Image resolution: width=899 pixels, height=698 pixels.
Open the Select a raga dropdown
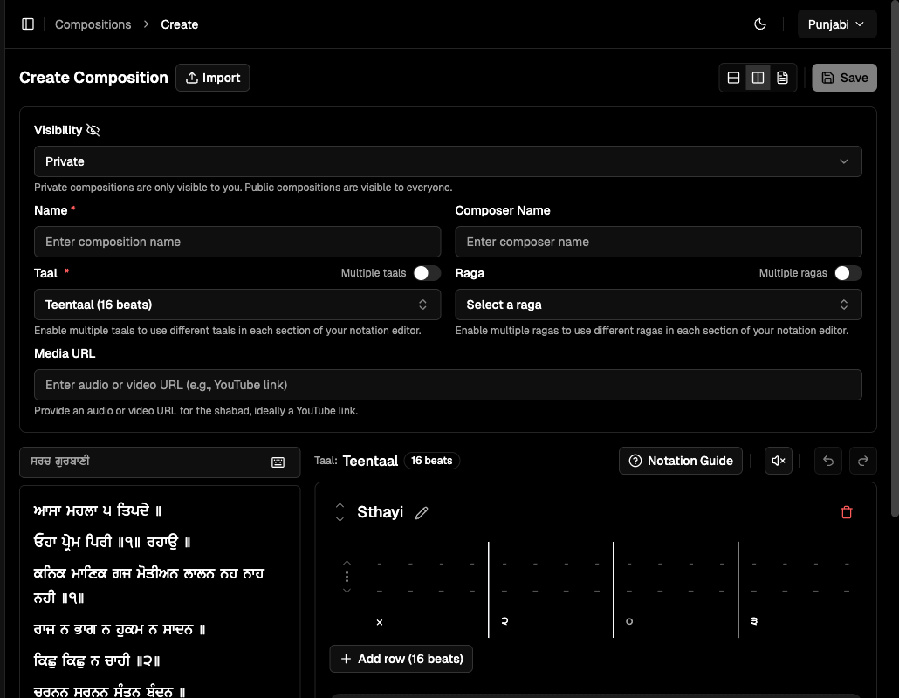[x=658, y=304]
